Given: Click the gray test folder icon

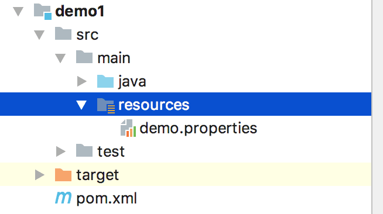Looking at the screenshot, I should pos(84,151).
